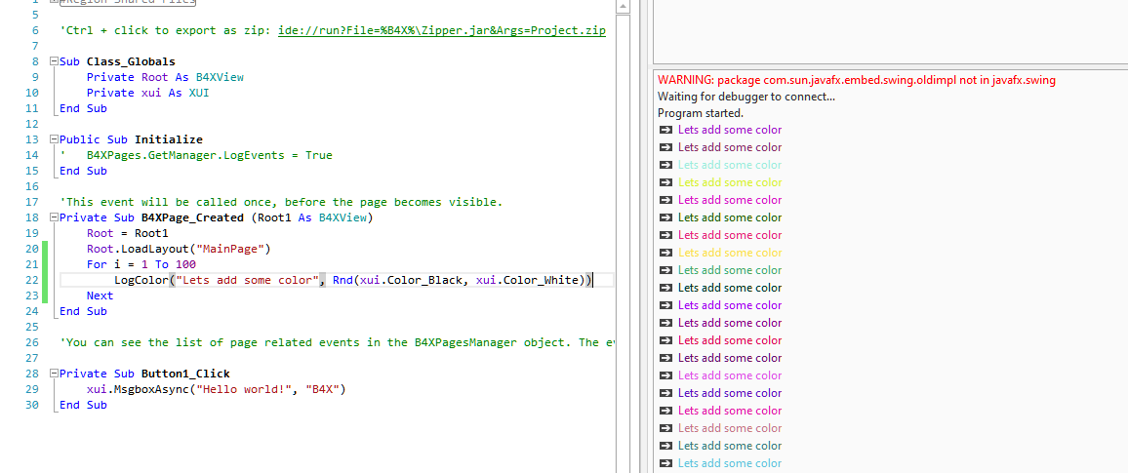The image size is (1128, 473).
Task: Collapse the Public Sub Initialize block
Action: (x=54, y=139)
